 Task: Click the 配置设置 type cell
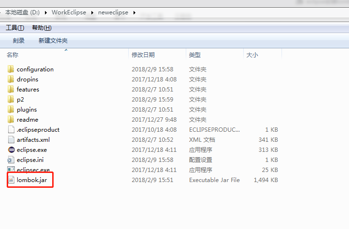[x=201, y=160]
